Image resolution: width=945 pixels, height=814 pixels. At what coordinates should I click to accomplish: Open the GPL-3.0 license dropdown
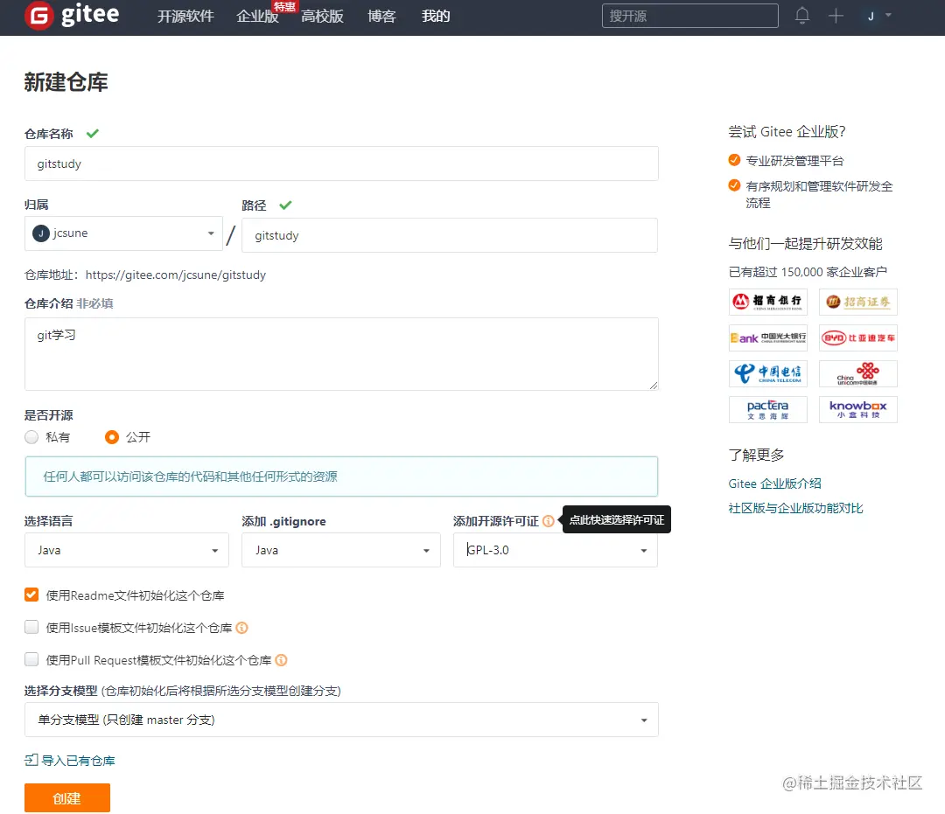coord(555,550)
